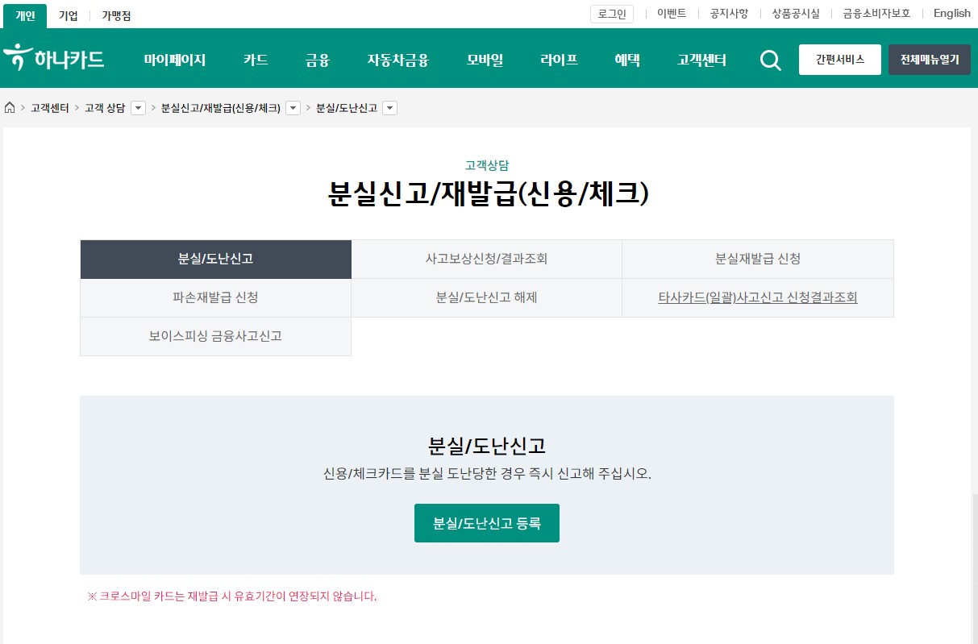
Task: Open the 타사카드(일괄)사고신고 신청결과조회 link
Action: click(x=757, y=297)
